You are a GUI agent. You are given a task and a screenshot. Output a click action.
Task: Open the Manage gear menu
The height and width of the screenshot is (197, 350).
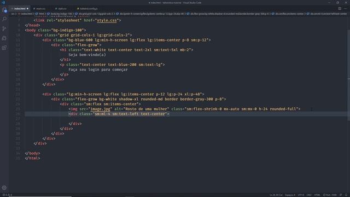click(4, 188)
